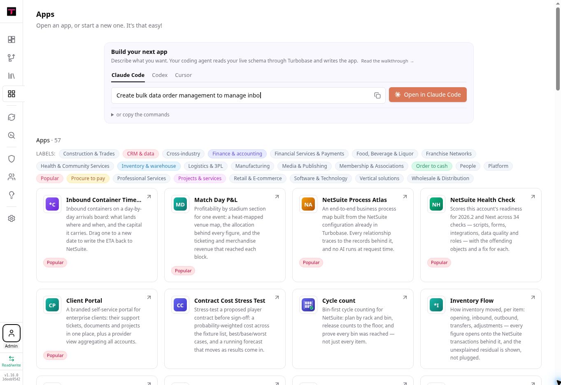Open Inventory Flow external arrow icon
The height and width of the screenshot is (385, 561).
tap(533, 297)
